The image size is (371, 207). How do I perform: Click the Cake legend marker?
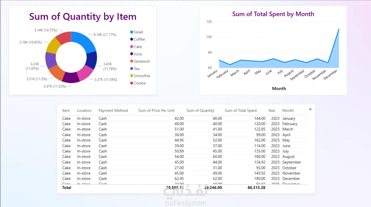point(132,47)
